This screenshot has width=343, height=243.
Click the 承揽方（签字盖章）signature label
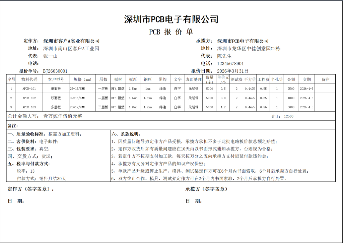207,189
